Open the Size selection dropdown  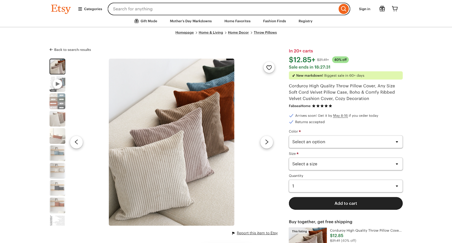345,164
